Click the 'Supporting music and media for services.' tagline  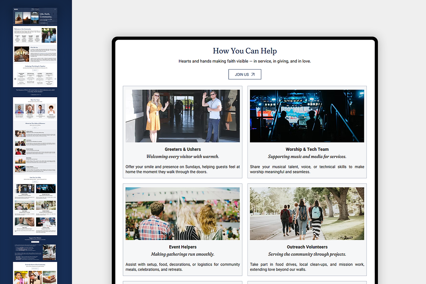[x=307, y=157]
